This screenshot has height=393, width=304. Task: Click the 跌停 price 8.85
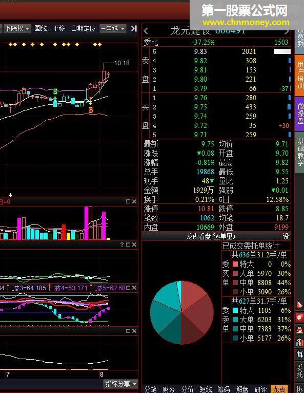282,209
